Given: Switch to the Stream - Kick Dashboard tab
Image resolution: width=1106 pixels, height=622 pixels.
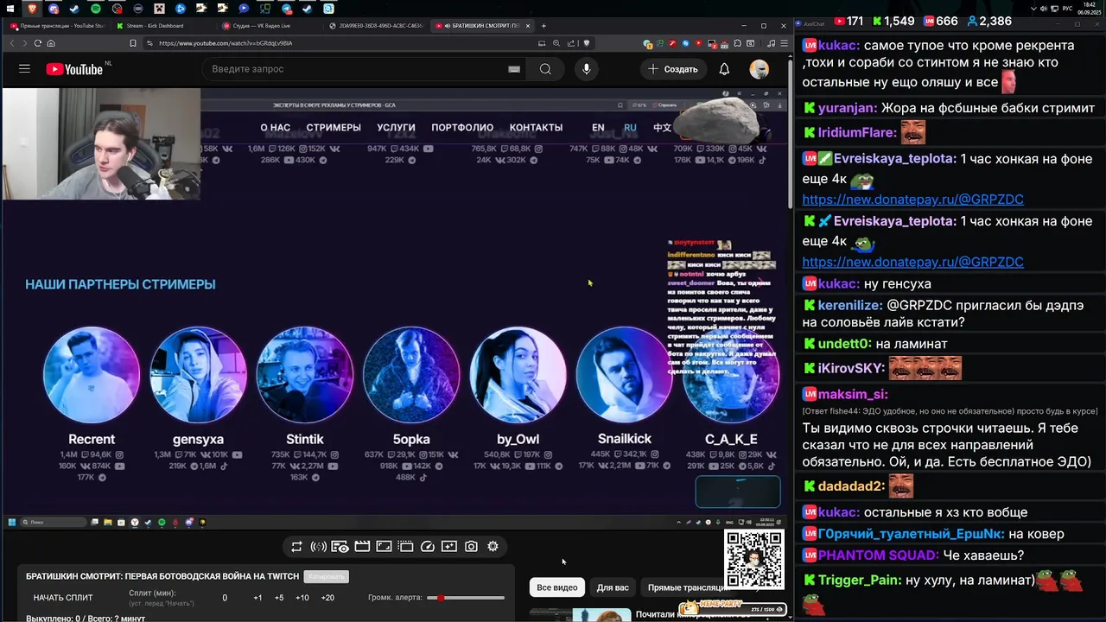Looking at the screenshot, I should click(162, 26).
